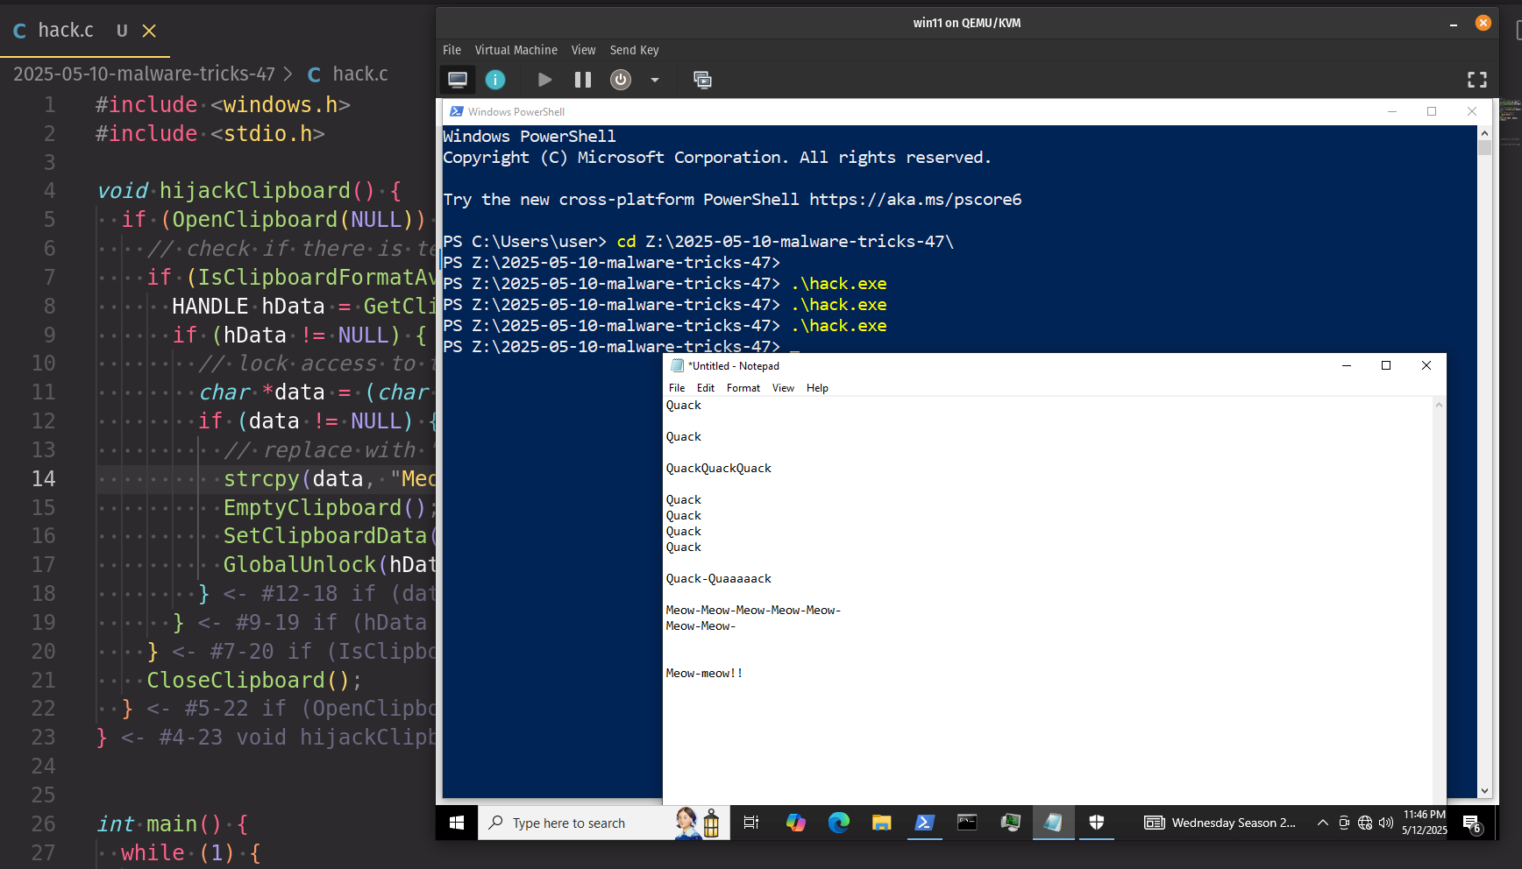Open the volume speaker tray icon
The width and height of the screenshot is (1522, 869).
point(1386,823)
